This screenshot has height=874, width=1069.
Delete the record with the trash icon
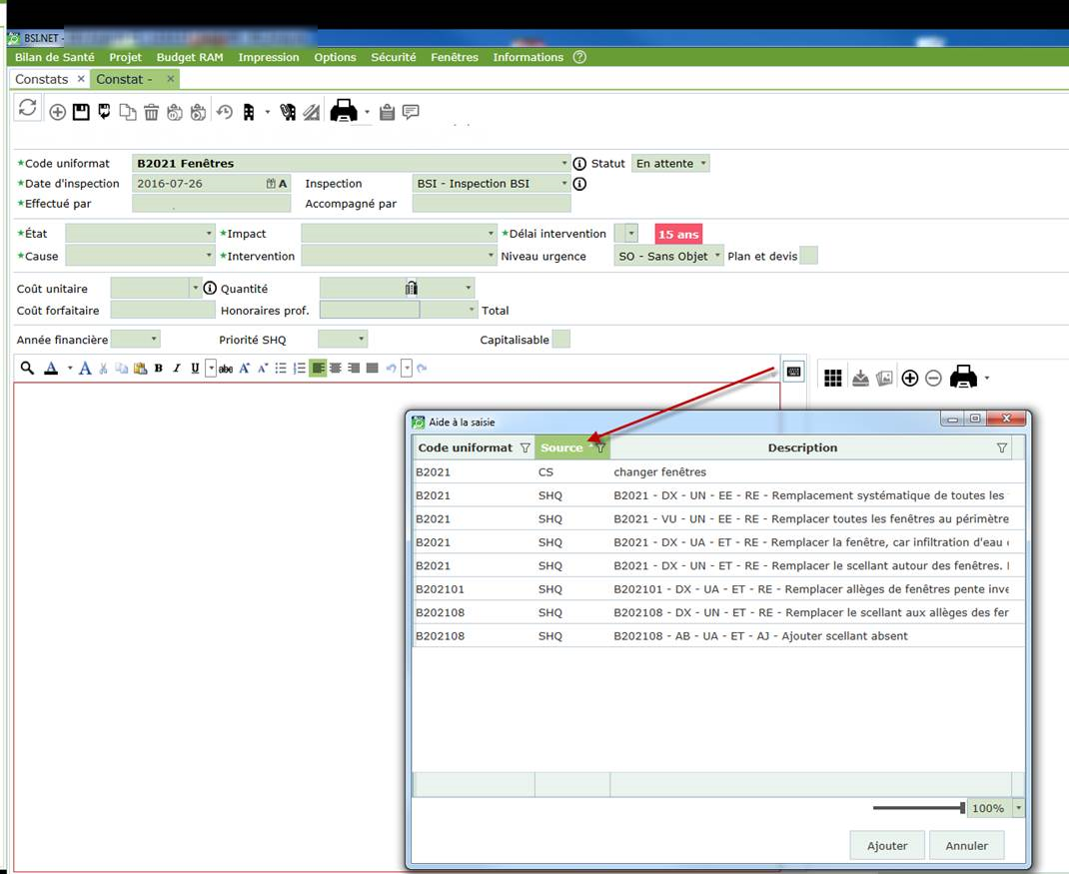pos(151,112)
